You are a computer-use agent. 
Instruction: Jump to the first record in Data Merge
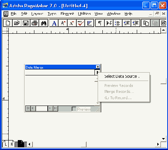[x=28, y=108]
